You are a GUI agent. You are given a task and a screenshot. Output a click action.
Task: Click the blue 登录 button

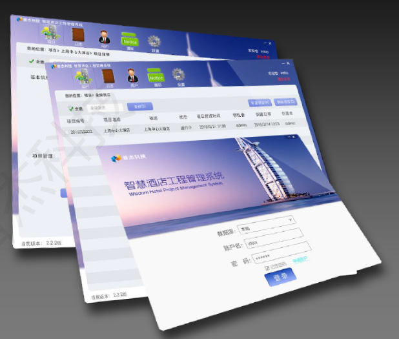click(280, 277)
